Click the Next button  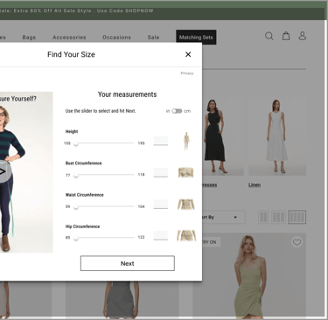pos(128,263)
